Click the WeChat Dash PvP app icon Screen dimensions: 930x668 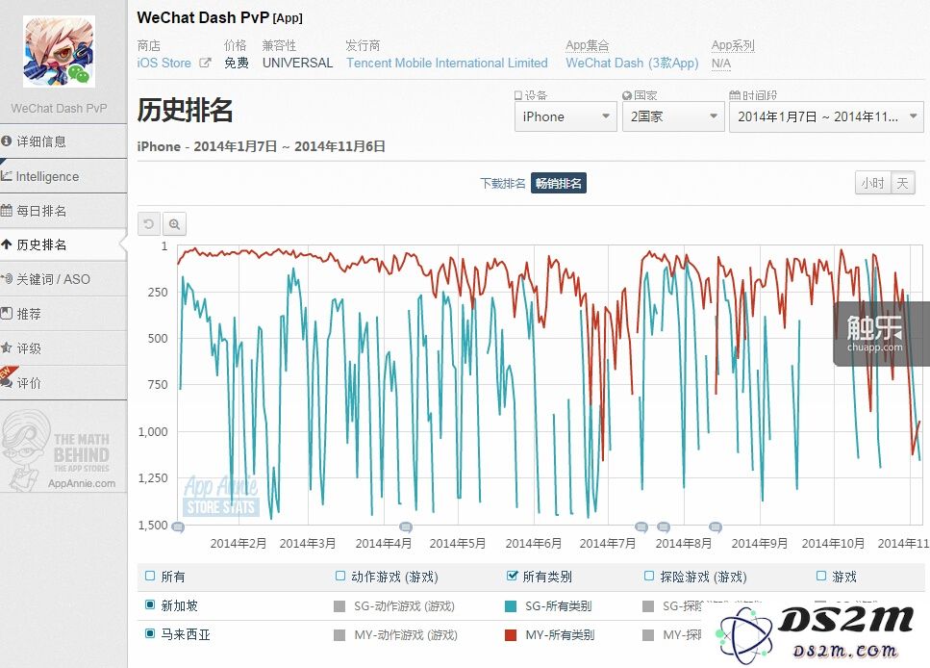click(x=59, y=52)
